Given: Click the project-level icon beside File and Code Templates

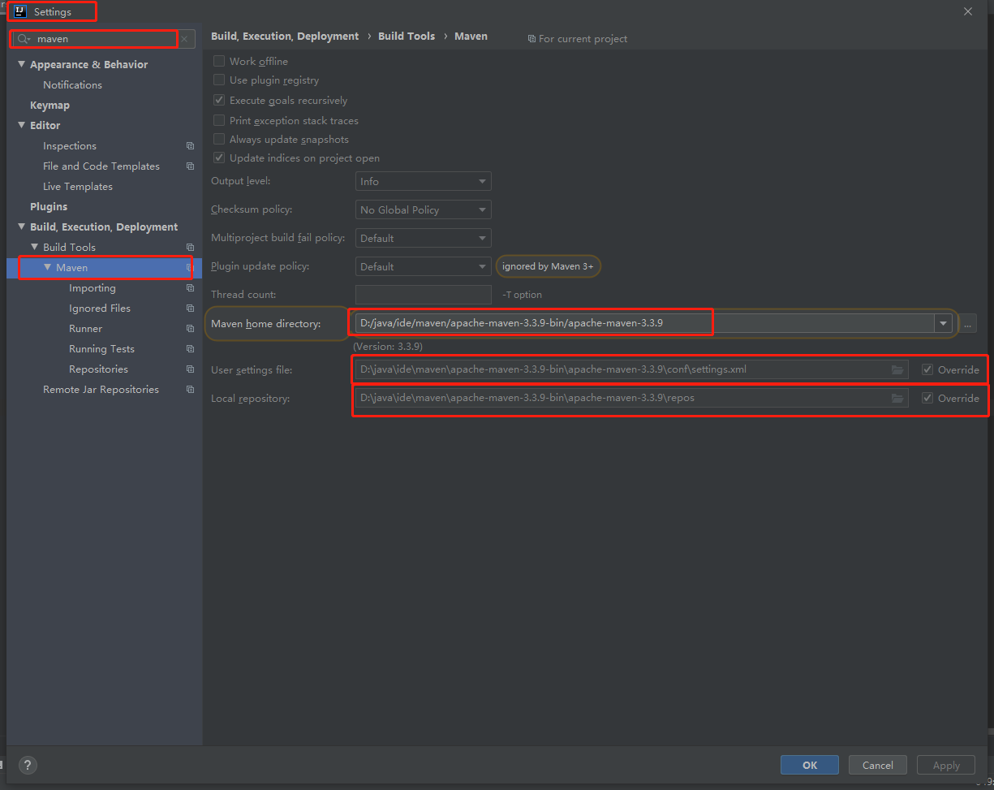Looking at the screenshot, I should pyautogui.click(x=190, y=166).
